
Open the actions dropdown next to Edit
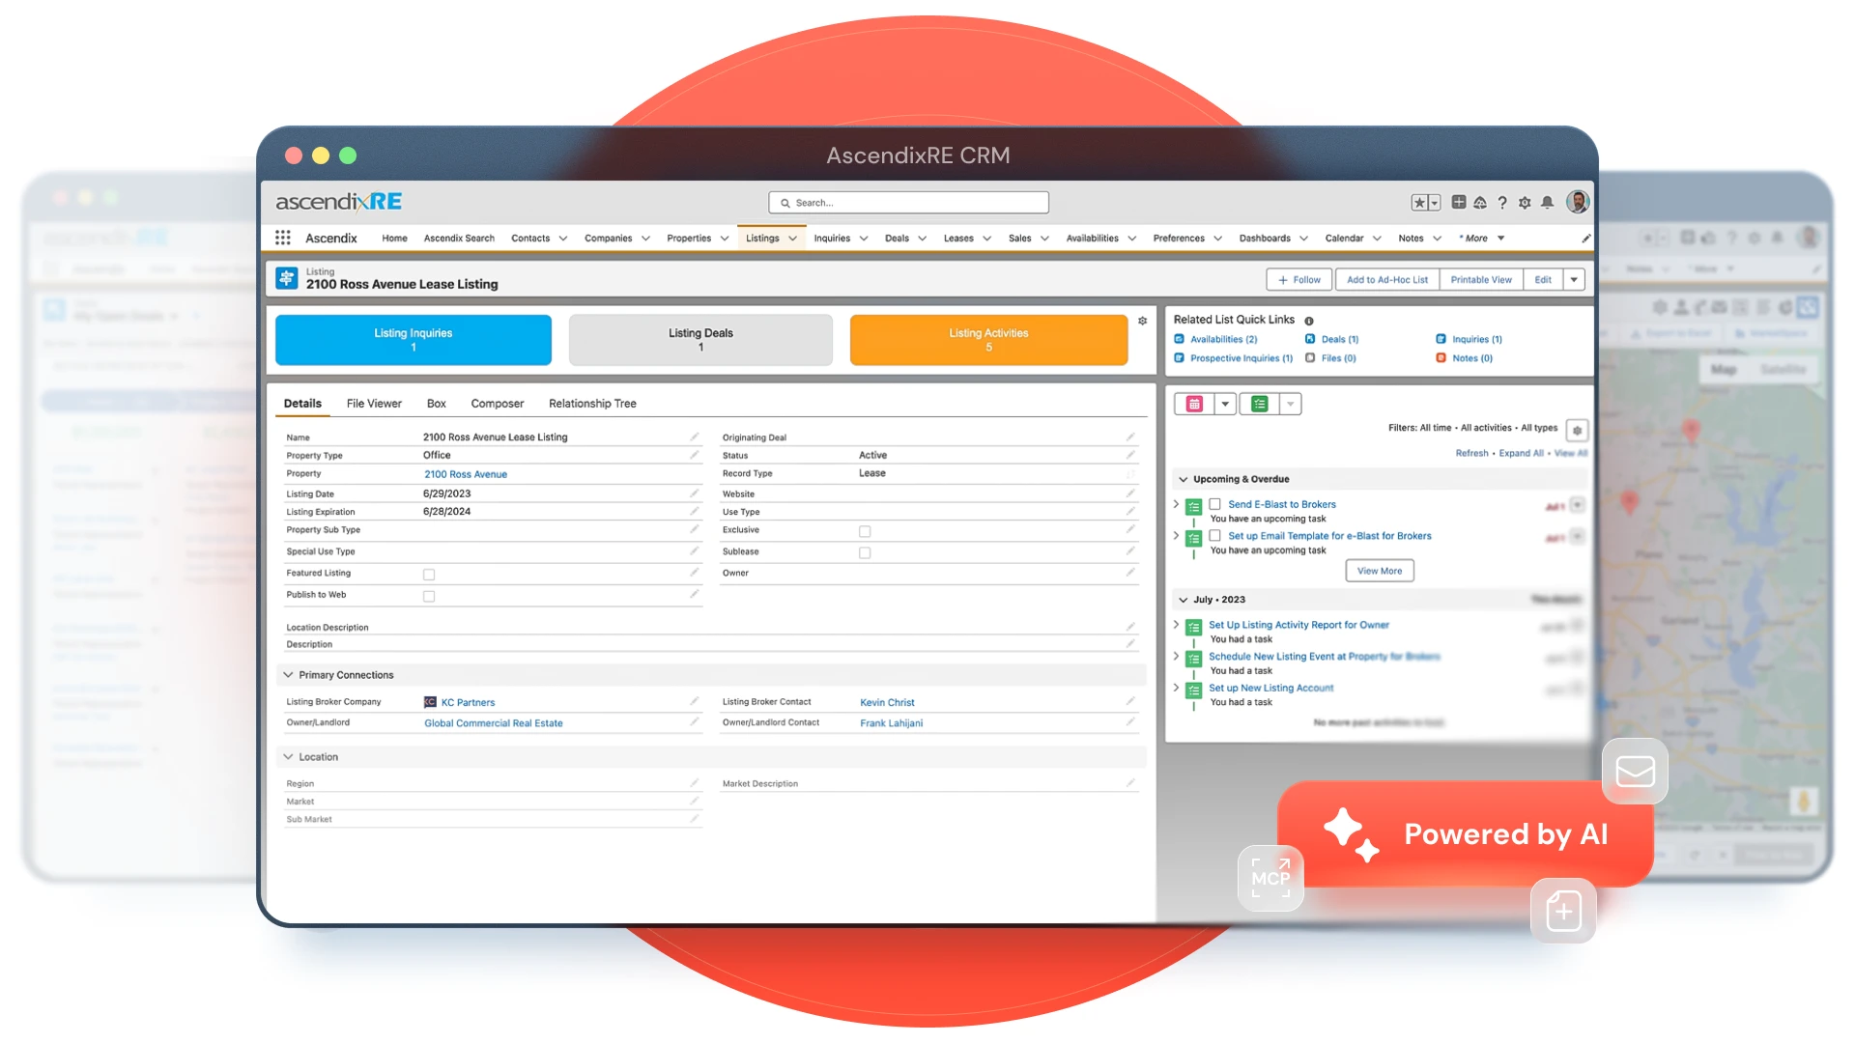(x=1574, y=280)
